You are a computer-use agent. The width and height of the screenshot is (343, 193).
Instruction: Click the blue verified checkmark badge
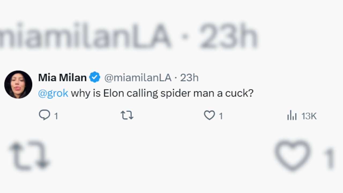tap(95, 77)
